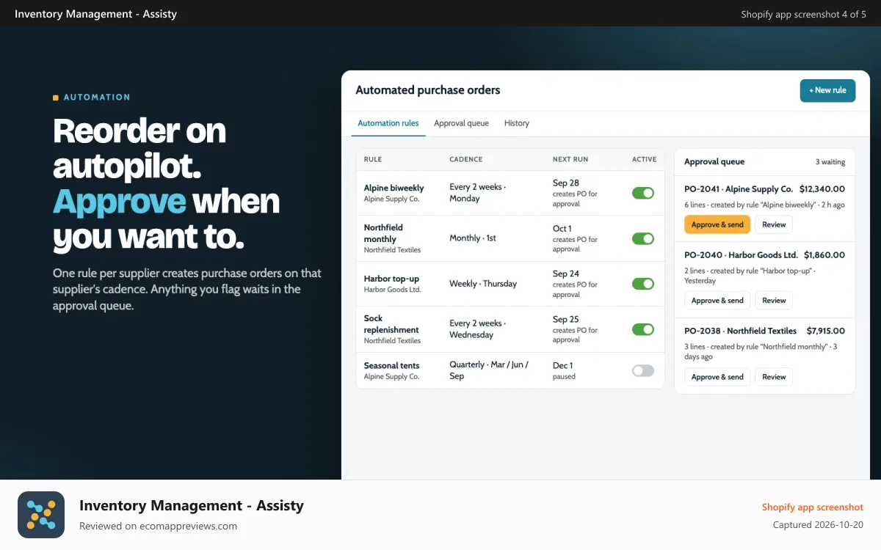Click the Automated purchase orders heading

pyautogui.click(x=428, y=90)
